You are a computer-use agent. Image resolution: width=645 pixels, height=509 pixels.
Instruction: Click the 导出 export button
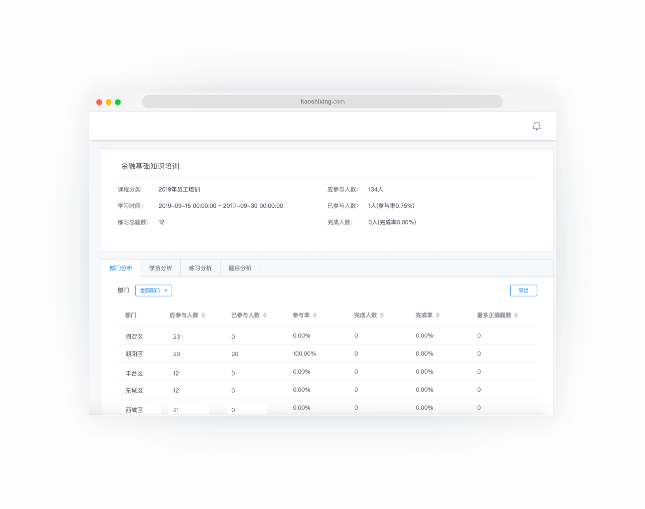[x=523, y=290]
